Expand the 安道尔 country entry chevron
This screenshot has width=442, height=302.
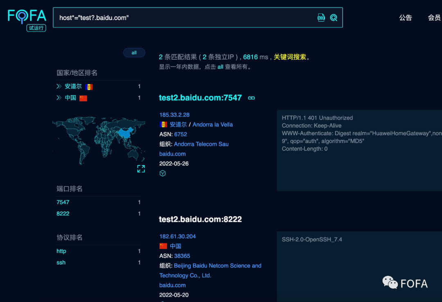coord(59,86)
